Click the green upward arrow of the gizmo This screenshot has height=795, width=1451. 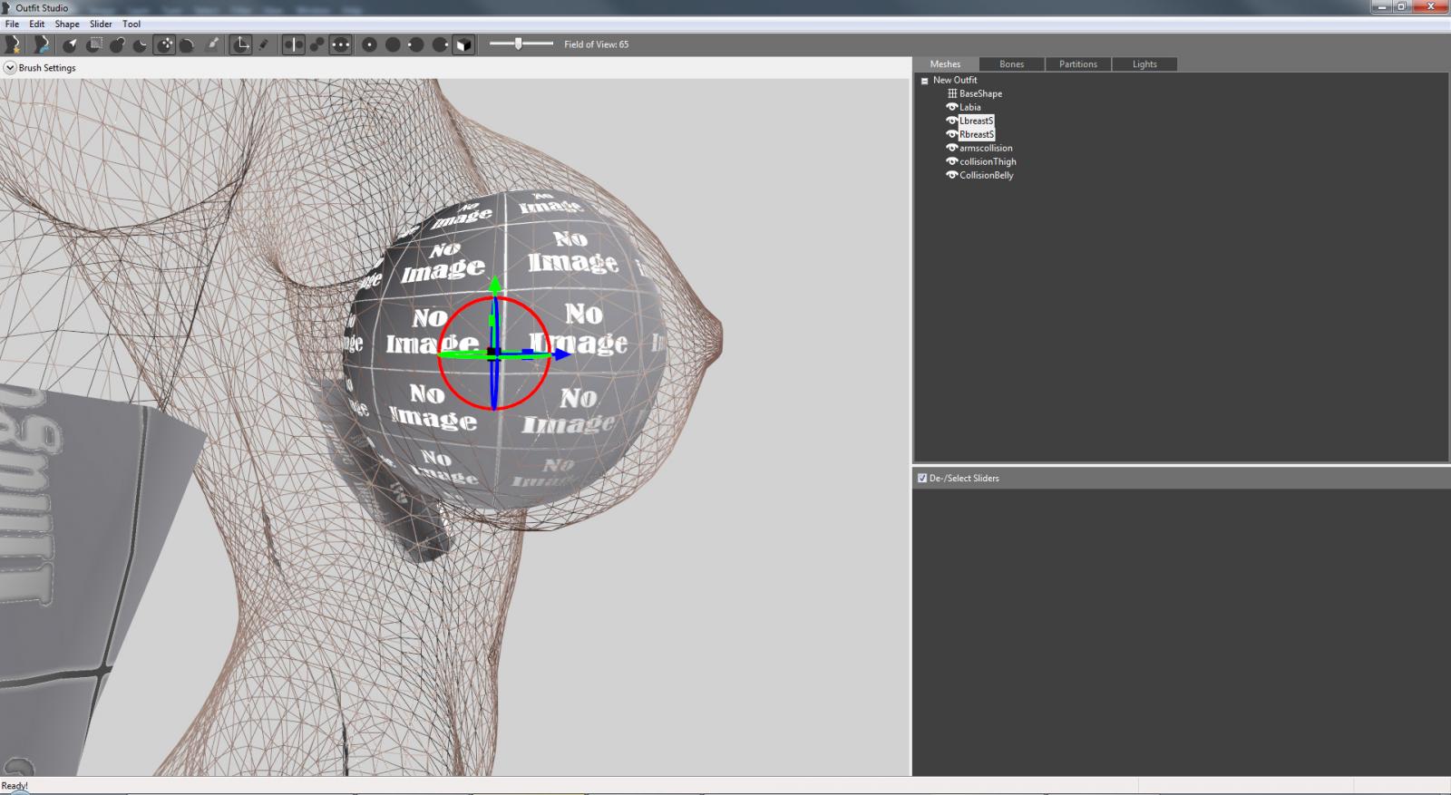pos(494,286)
